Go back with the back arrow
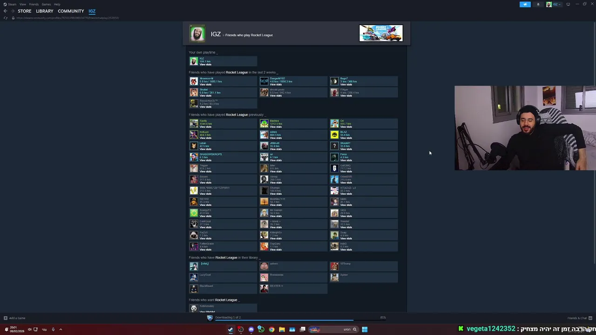The width and height of the screenshot is (596, 335). tap(5, 11)
